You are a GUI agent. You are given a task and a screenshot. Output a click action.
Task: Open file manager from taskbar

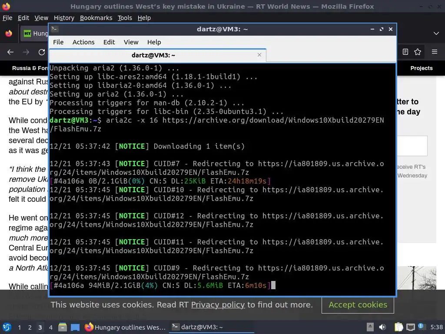click(63, 327)
